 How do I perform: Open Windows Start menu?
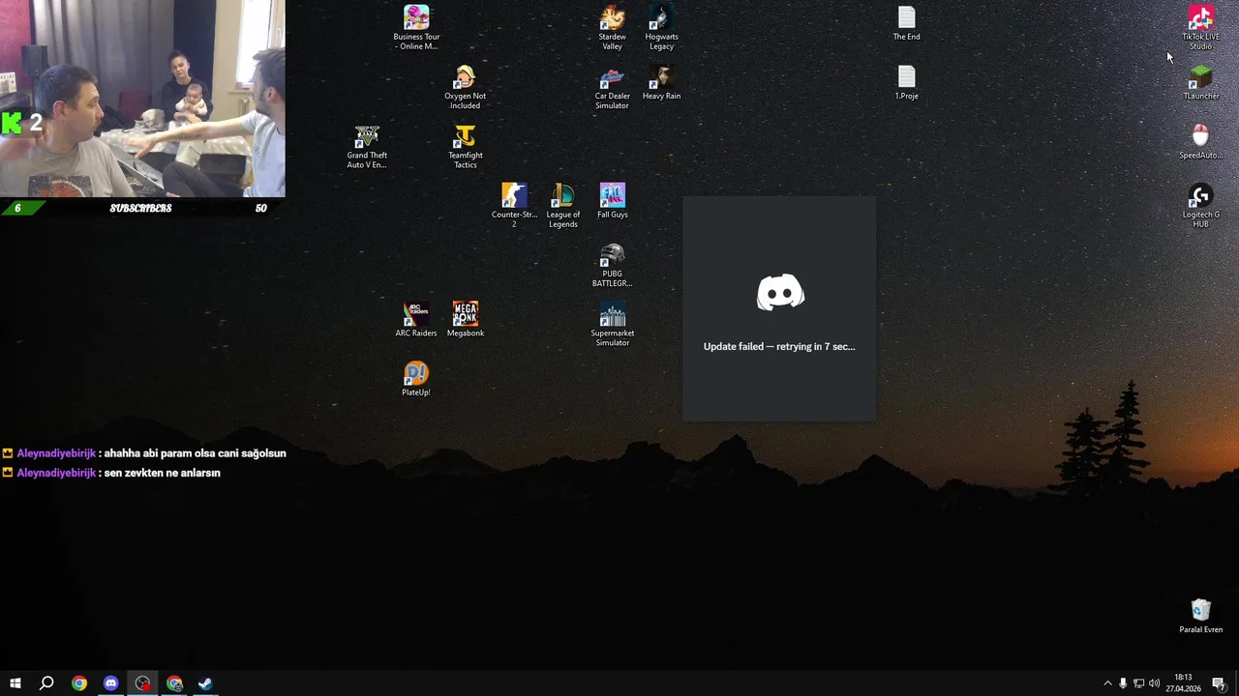[15, 683]
